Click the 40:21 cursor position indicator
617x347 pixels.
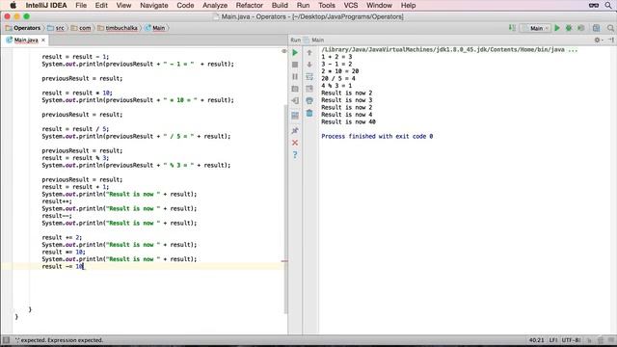tap(536, 340)
